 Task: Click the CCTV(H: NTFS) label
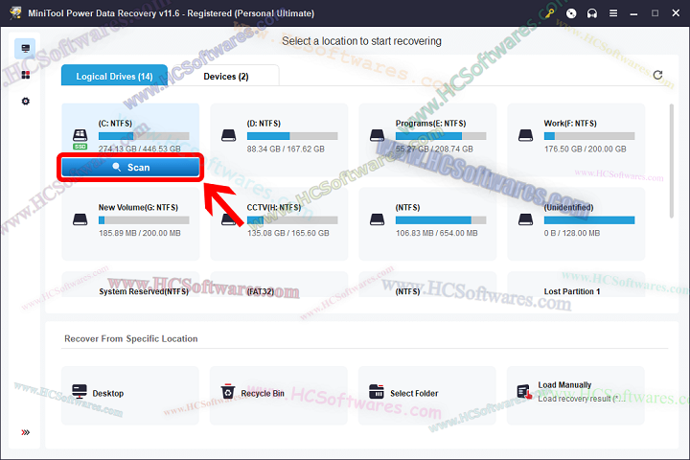pyautogui.click(x=274, y=207)
